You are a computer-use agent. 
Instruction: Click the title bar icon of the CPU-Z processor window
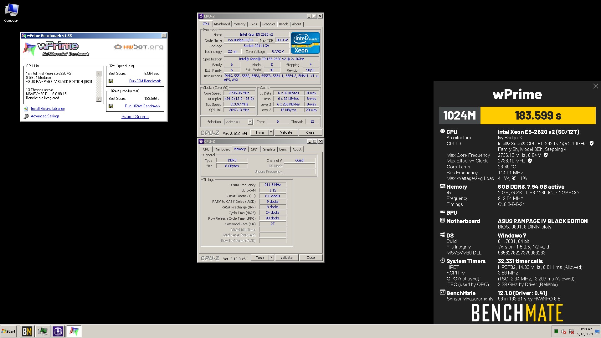click(201, 16)
